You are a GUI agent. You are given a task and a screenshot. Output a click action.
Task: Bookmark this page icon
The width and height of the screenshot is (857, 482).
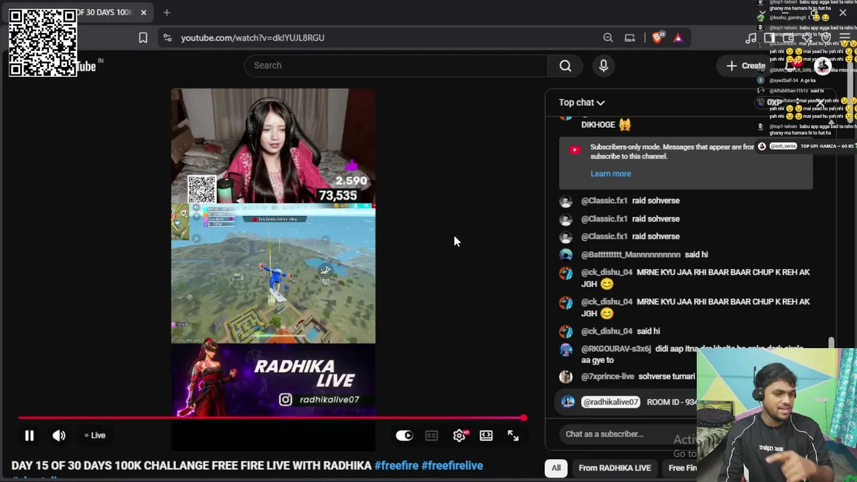tap(143, 38)
